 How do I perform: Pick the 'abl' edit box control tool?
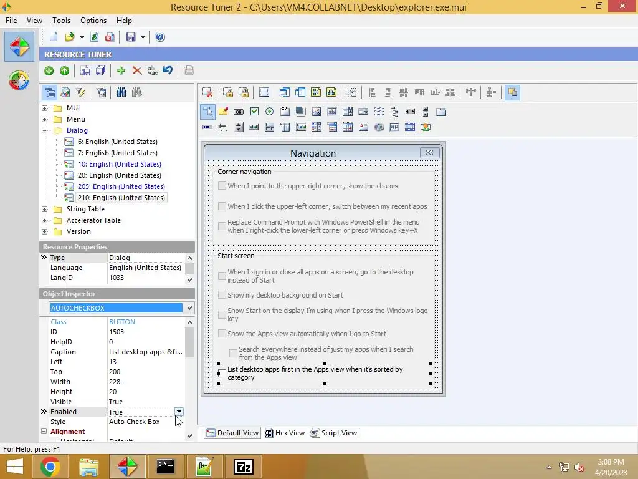point(332,112)
